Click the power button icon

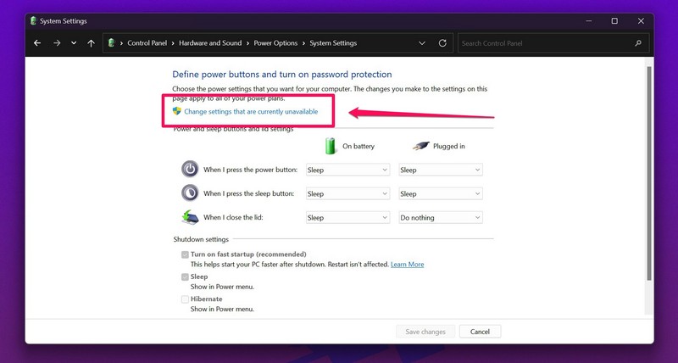pos(190,169)
